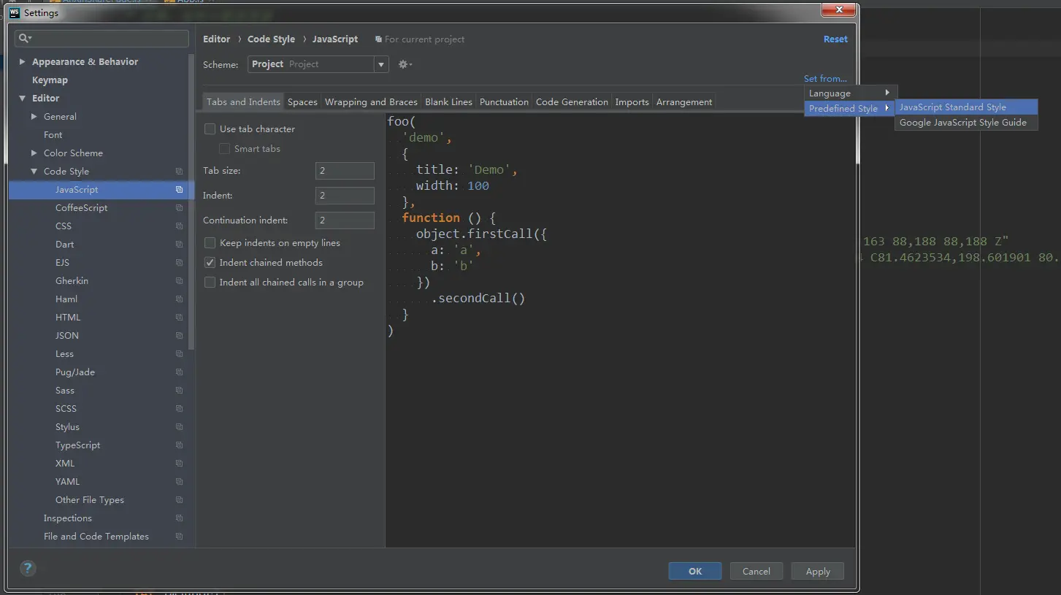Switch to the Spaces tab
1061x595 pixels.
(x=302, y=102)
